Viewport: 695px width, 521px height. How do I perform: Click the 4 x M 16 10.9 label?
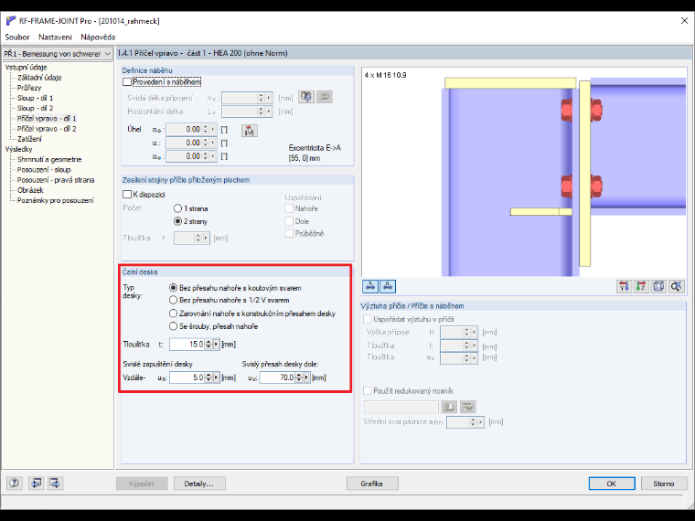coord(385,75)
